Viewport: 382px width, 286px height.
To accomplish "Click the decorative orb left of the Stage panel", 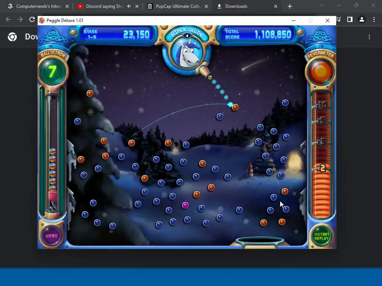I will (x=73, y=32).
